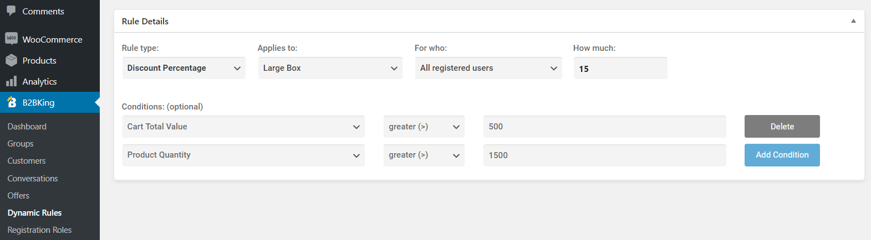Open the Registration Roles submenu item
871x240 pixels.
(39, 230)
